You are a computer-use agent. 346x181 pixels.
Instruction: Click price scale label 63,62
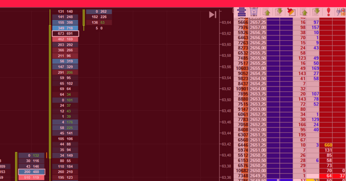(x=226, y=34)
